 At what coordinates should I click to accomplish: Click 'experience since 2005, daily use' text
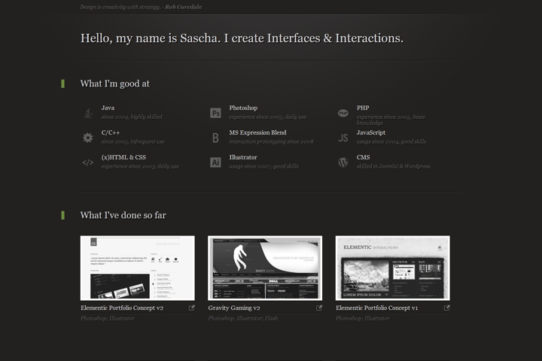click(268, 117)
